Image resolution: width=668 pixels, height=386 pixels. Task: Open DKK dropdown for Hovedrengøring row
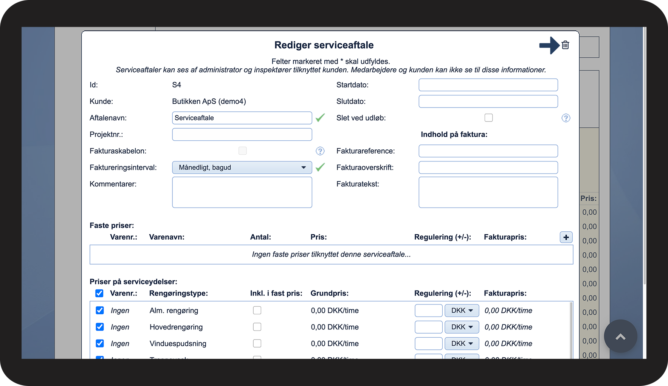coord(462,327)
